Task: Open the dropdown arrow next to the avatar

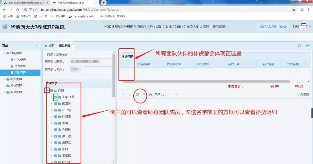Action: [310, 27]
